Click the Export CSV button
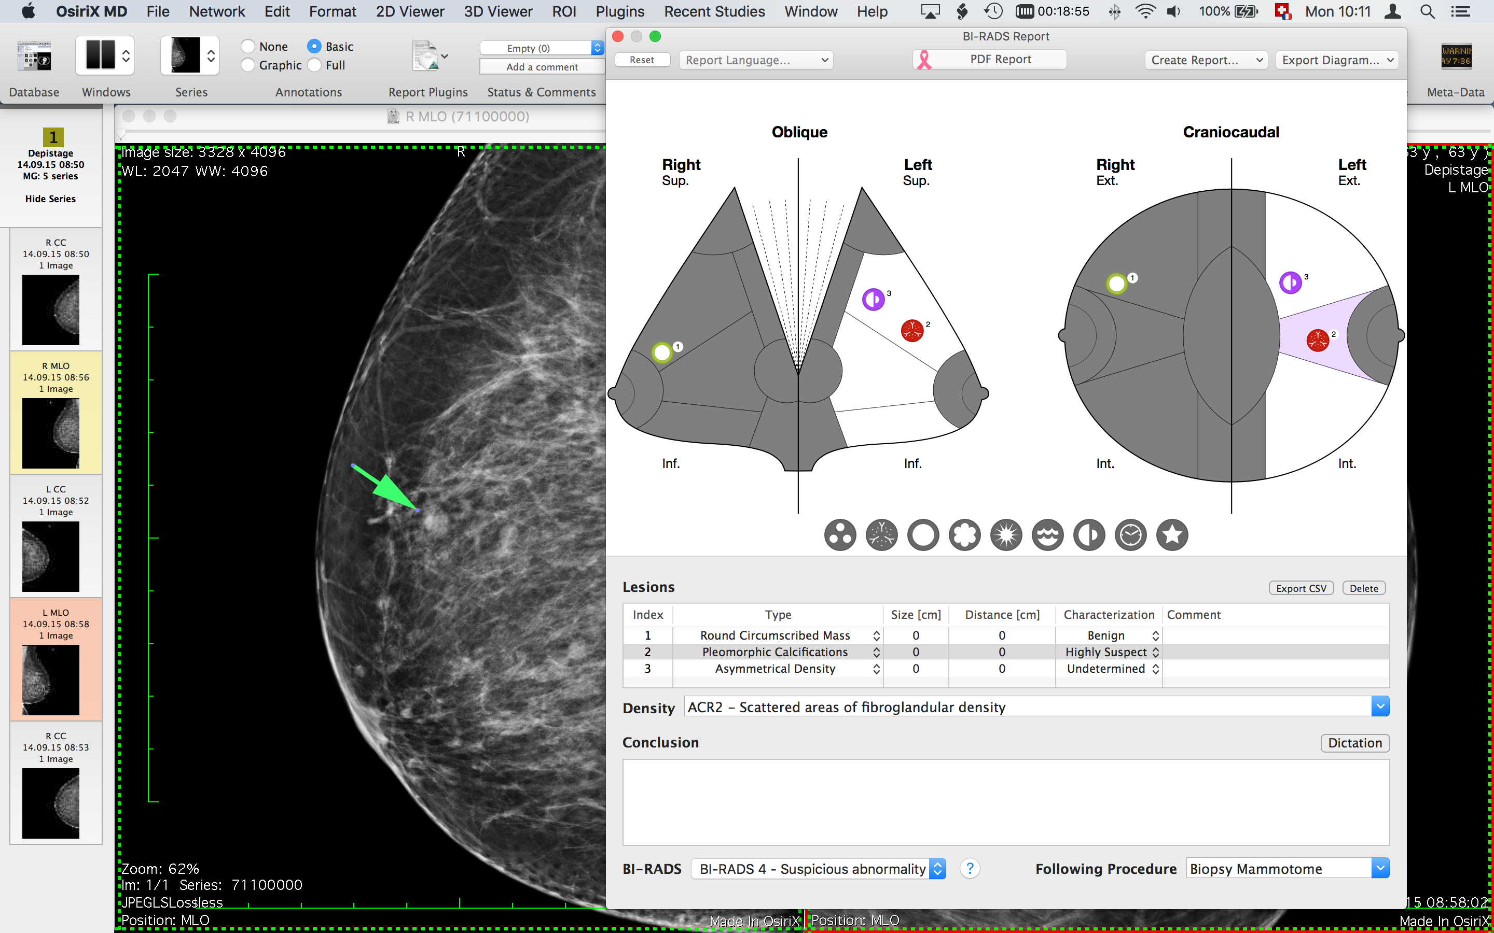The height and width of the screenshot is (933, 1494). [x=1302, y=588]
